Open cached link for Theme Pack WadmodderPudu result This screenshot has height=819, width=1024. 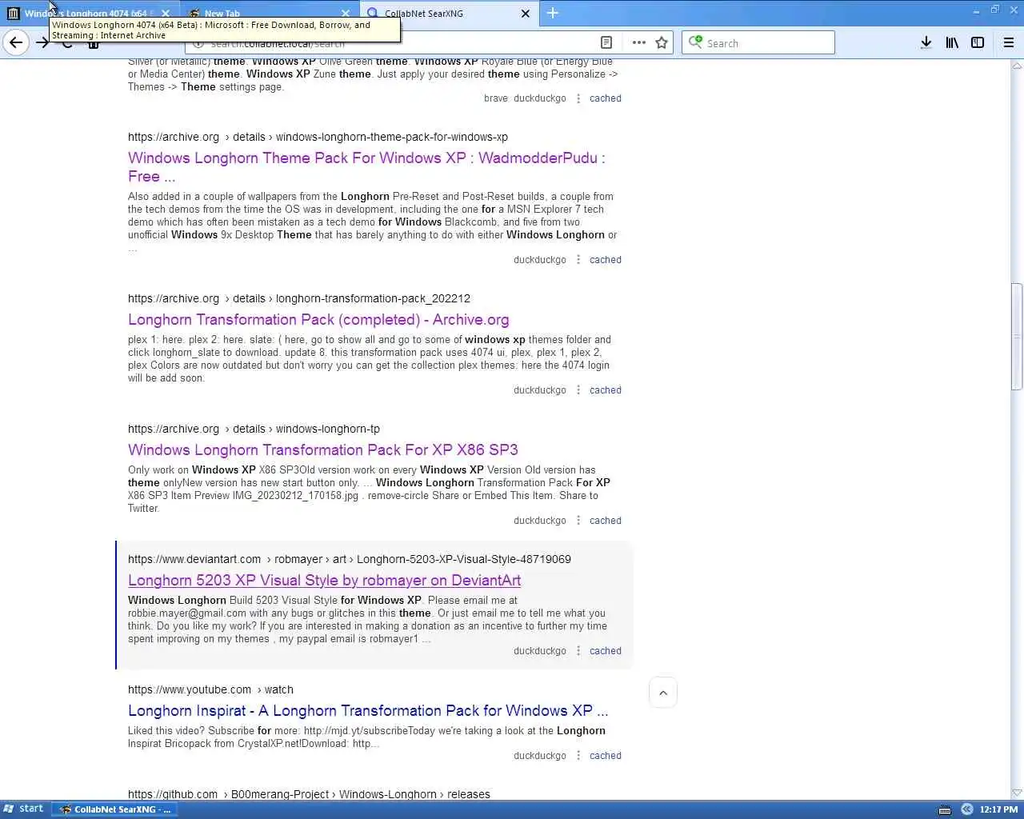(606, 260)
